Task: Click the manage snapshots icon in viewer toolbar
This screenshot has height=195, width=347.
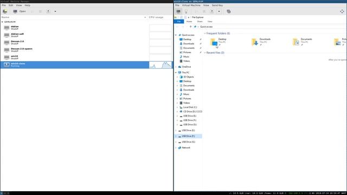Action: click(229, 11)
